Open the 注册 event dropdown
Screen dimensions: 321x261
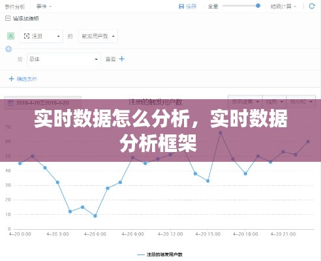pos(41,36)
